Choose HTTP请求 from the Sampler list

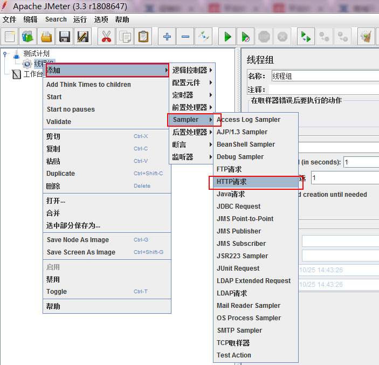tap(256, 182)
